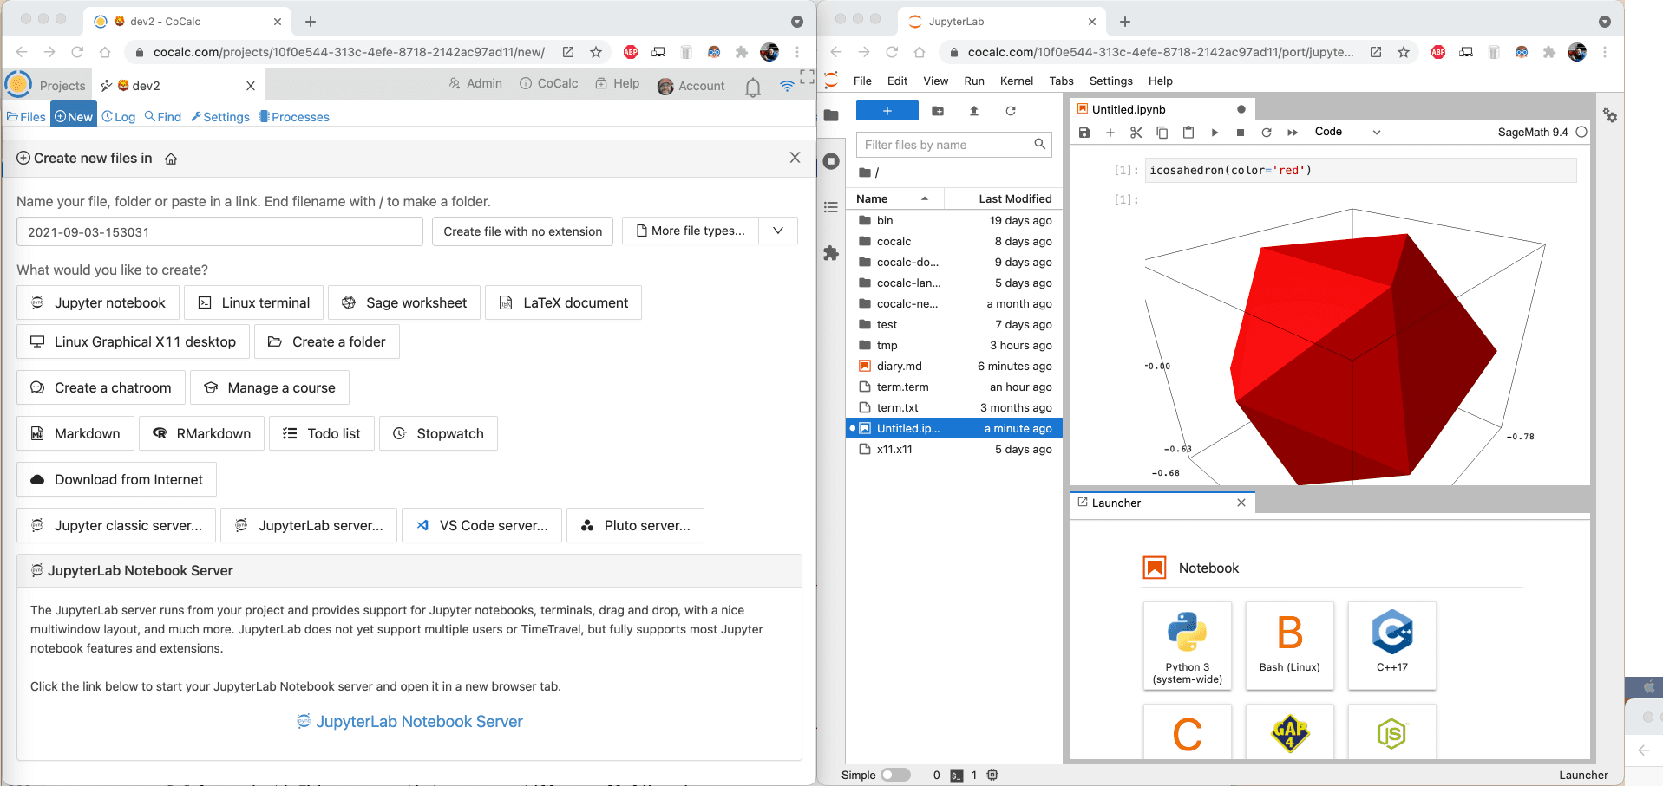The image size is (1663, 786).
Task: Expand the More file types chevron
Action: tap(778, 231)
